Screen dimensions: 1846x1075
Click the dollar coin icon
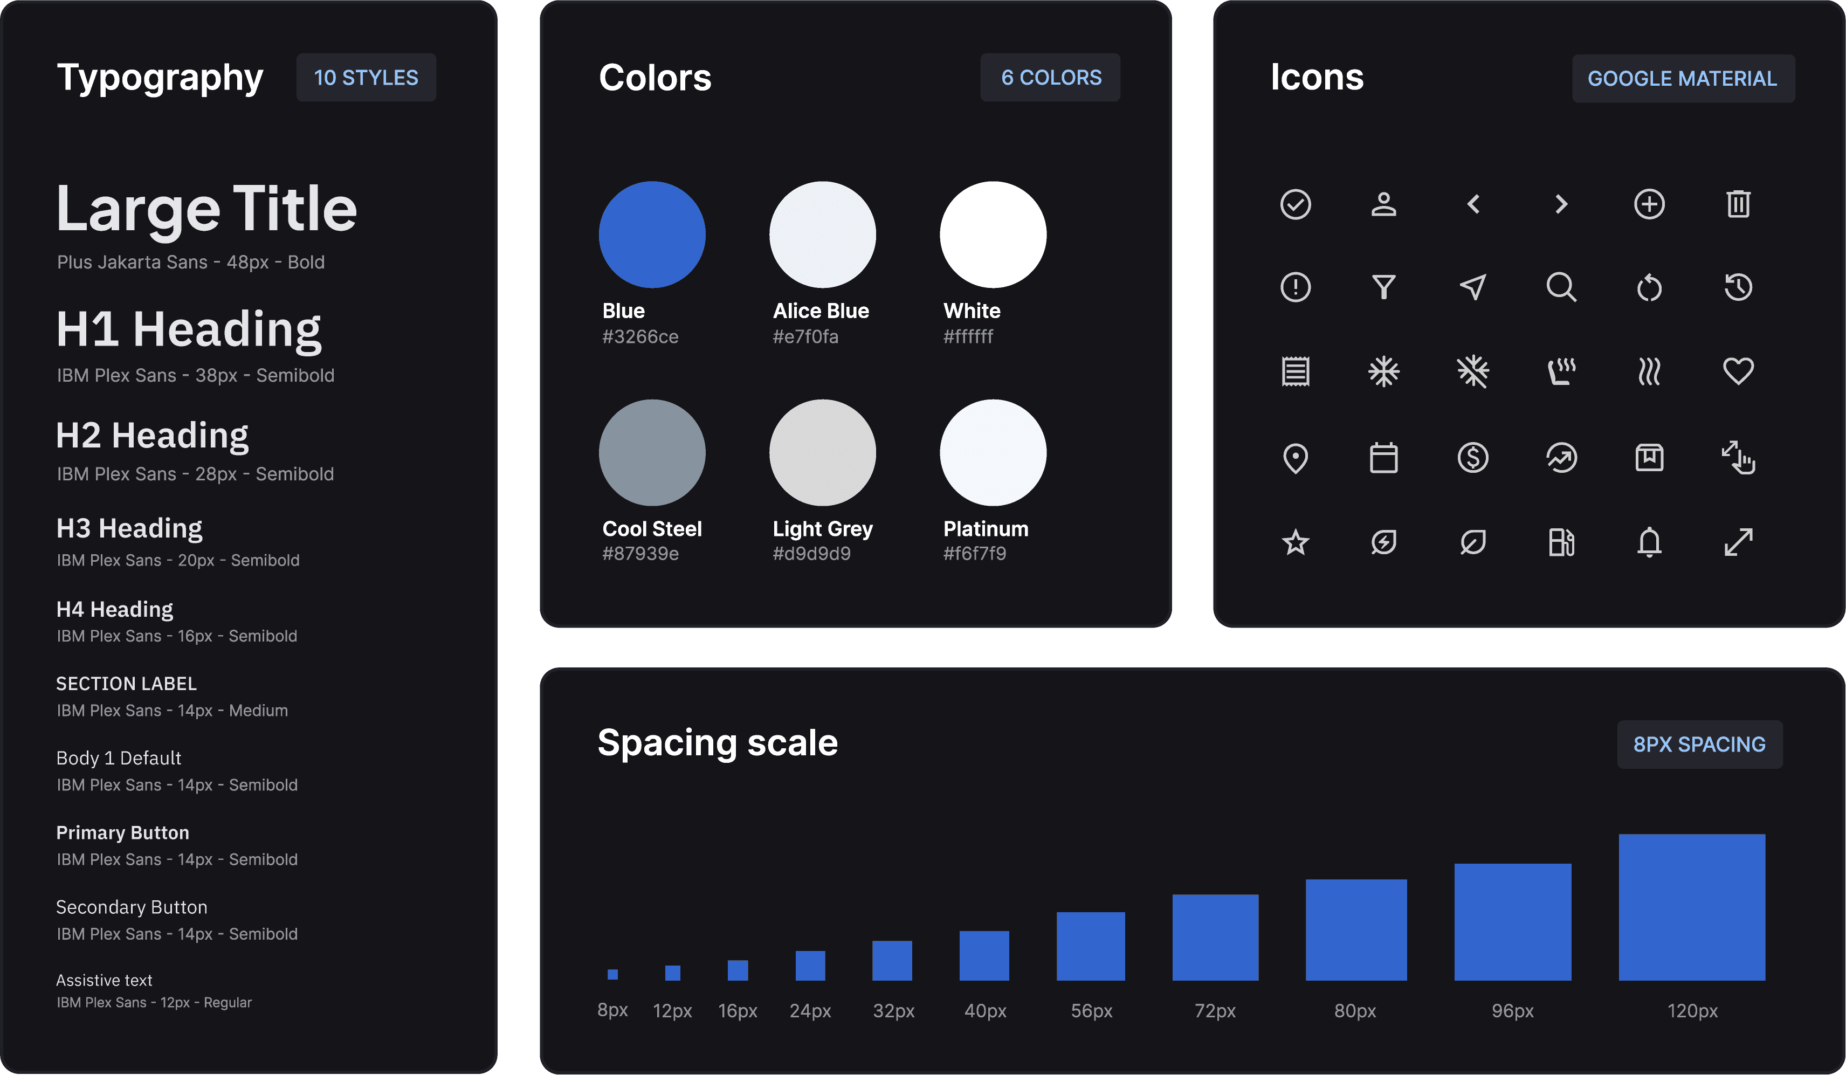(1472, 458)
